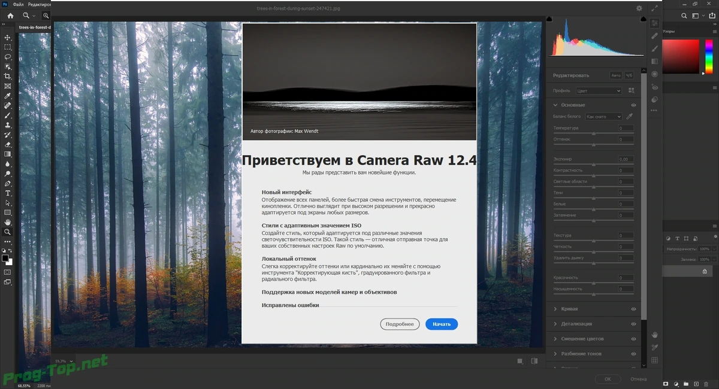Click the Camera Raw panel scrollbar
Screen dimensions: 719x389
coord(644,197)
